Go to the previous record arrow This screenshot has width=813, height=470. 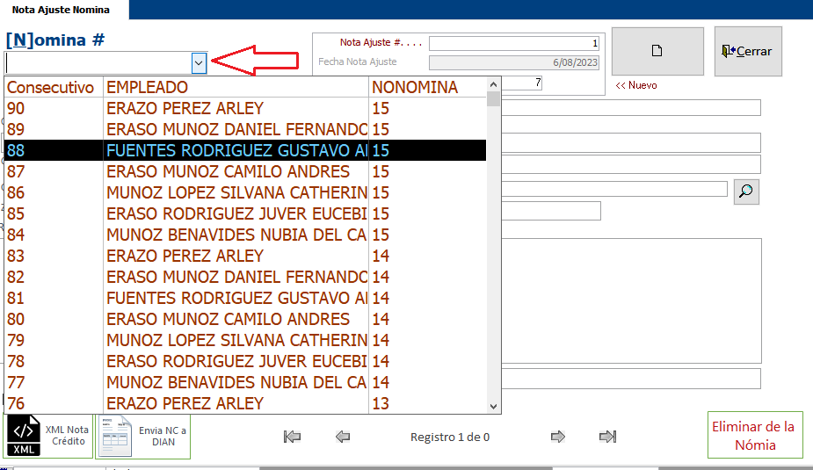tap(343, 437)
